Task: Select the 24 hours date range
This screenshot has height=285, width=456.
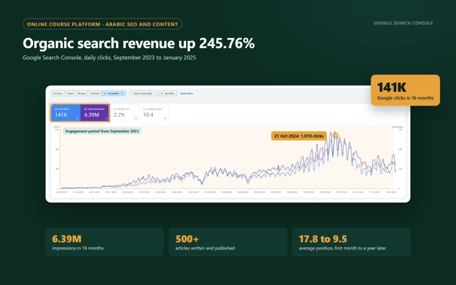Action: tap(58, 94)
